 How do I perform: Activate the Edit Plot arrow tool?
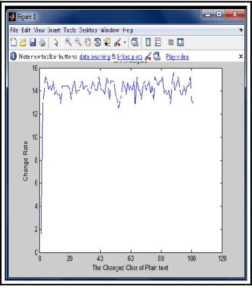[56, 43]
